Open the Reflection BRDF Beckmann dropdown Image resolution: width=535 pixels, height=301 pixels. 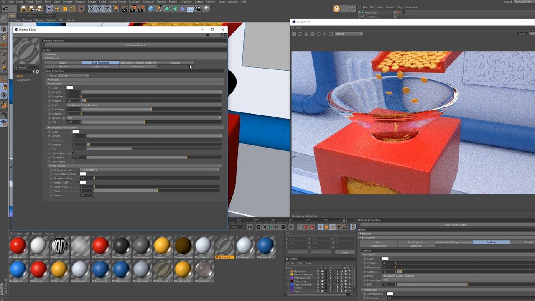pos(144,105)
